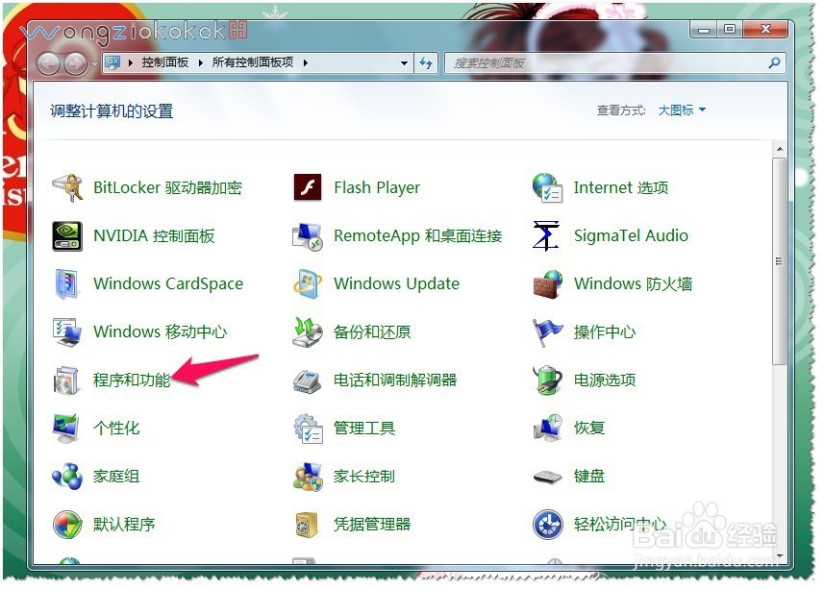824x589 pixels.
Task: Expand the arrow after 所有控制面板项
Action: pos(306,63)
